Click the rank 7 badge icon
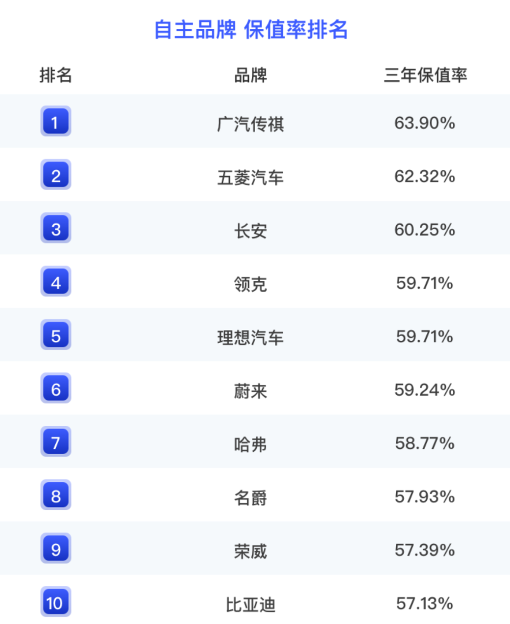510x624 pixels. click(x=56, y=441)
